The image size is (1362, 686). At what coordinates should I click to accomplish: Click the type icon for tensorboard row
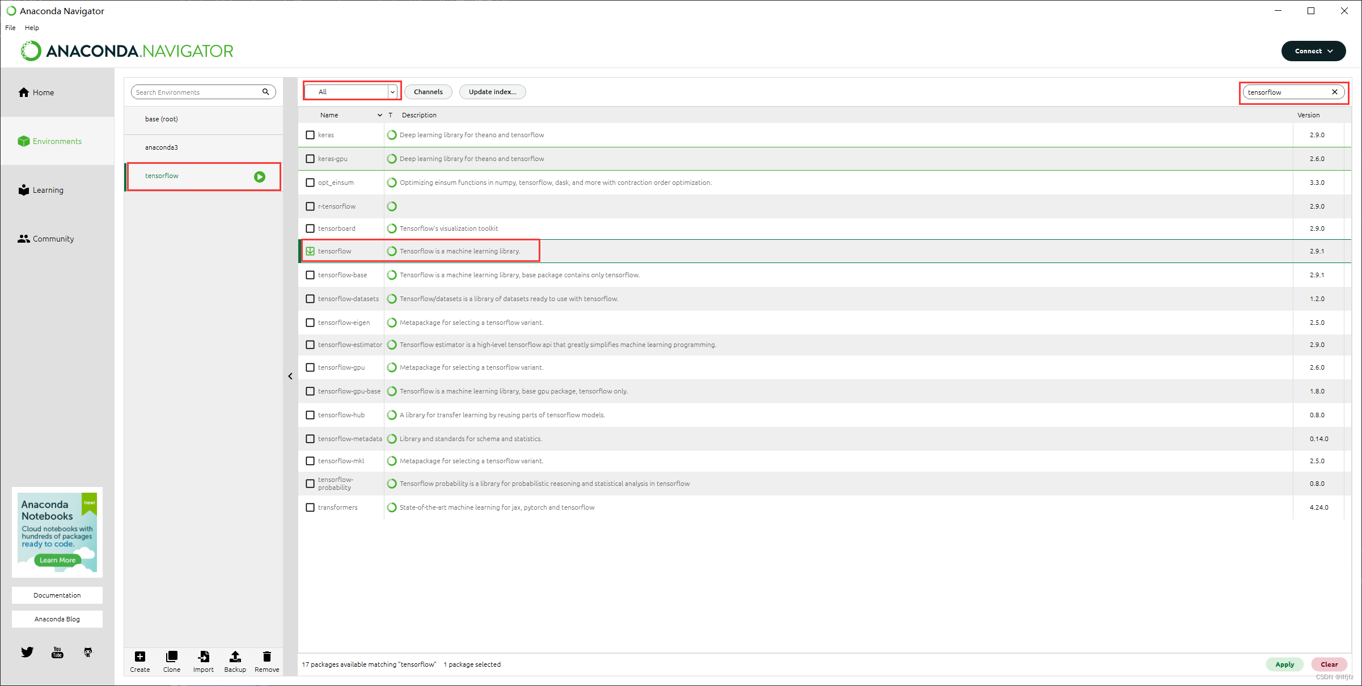point(392,228)
